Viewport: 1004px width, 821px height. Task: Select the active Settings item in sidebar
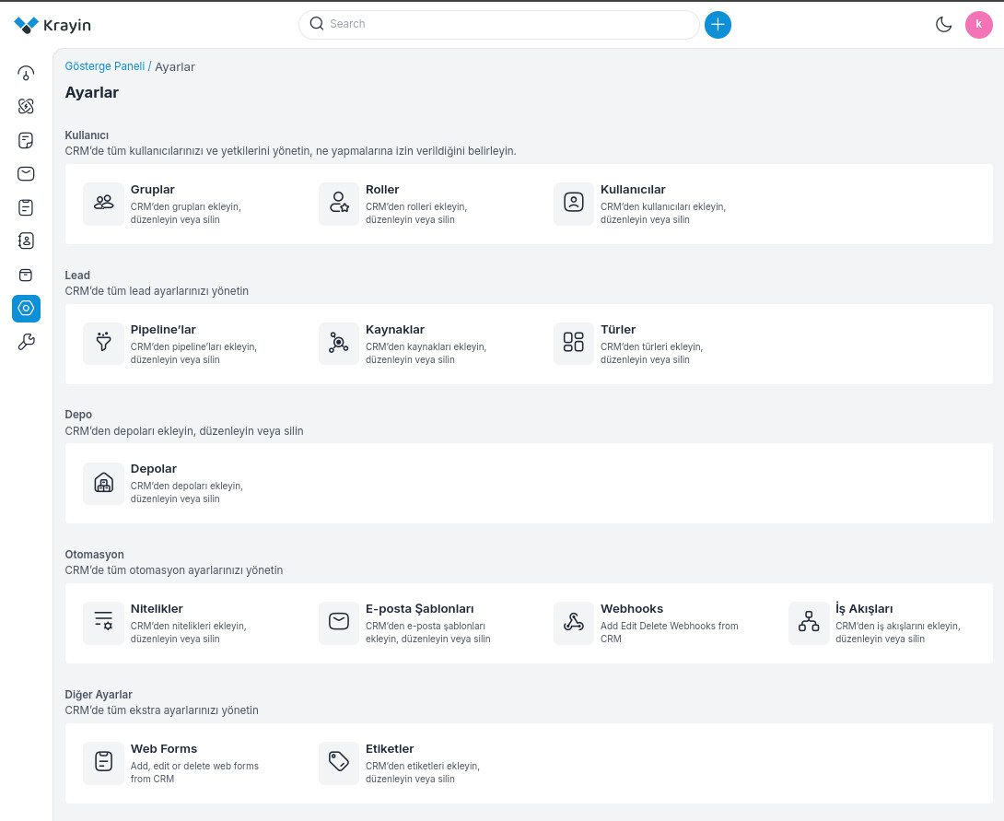click(26, 309)
